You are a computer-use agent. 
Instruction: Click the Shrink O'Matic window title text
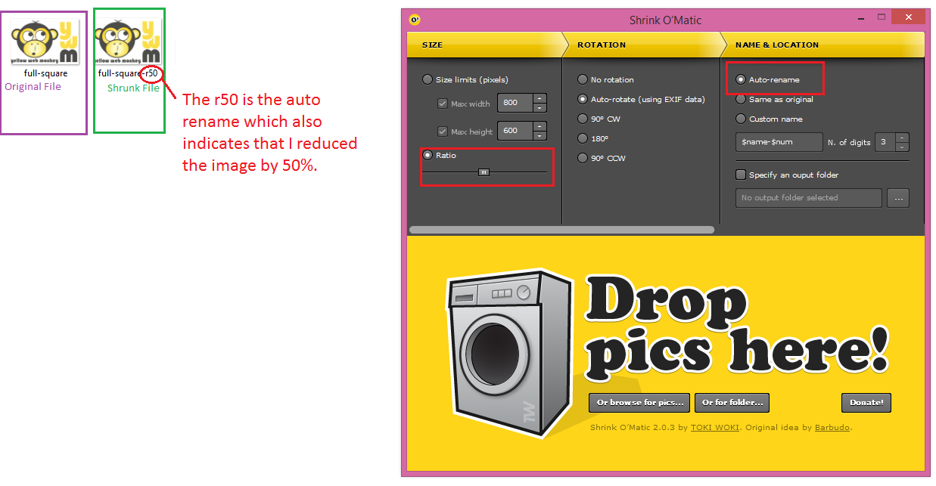(x=666, y=20)
